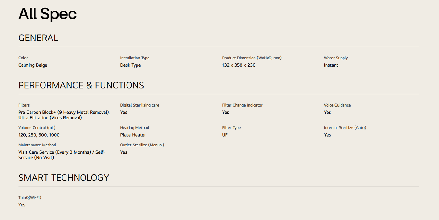This screenshot has width=439, height=220.
Task: Click the Instant water supply value
Action: tap(331, 65)
